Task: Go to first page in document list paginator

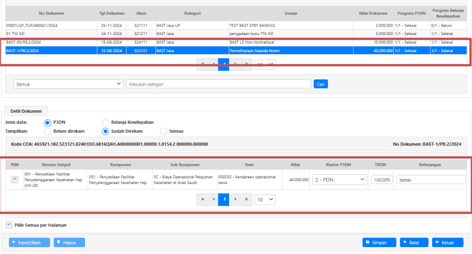Action: 203,64
